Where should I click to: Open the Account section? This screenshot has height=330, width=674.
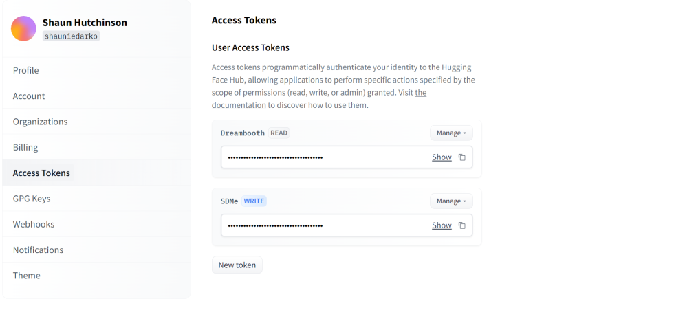pos(29,96)
